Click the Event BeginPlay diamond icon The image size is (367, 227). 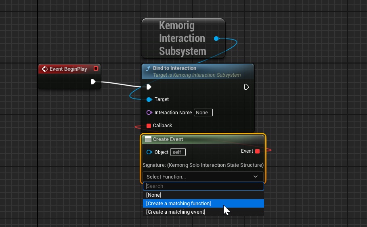pyautogui.click(x=45, y=69)
